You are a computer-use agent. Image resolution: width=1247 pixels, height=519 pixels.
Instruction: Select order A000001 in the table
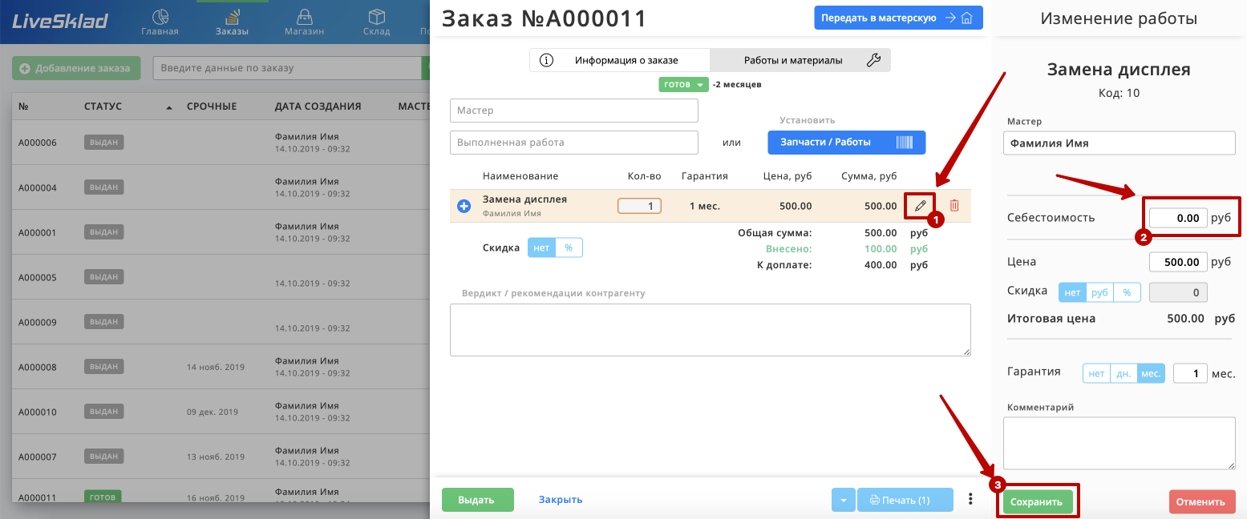click(x=221, y=232)
